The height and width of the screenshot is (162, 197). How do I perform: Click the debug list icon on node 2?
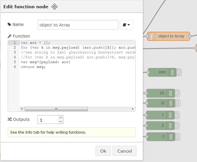pos(170,125)
